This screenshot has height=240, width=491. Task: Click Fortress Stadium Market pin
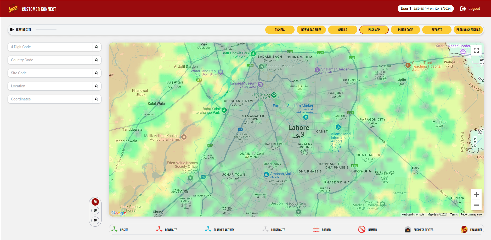point(306,117)
